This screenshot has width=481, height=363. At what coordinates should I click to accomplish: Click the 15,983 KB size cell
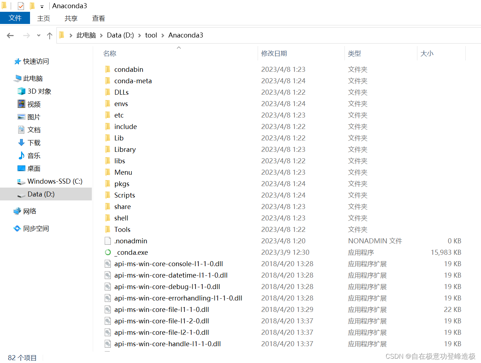click(x=446, y=252)
